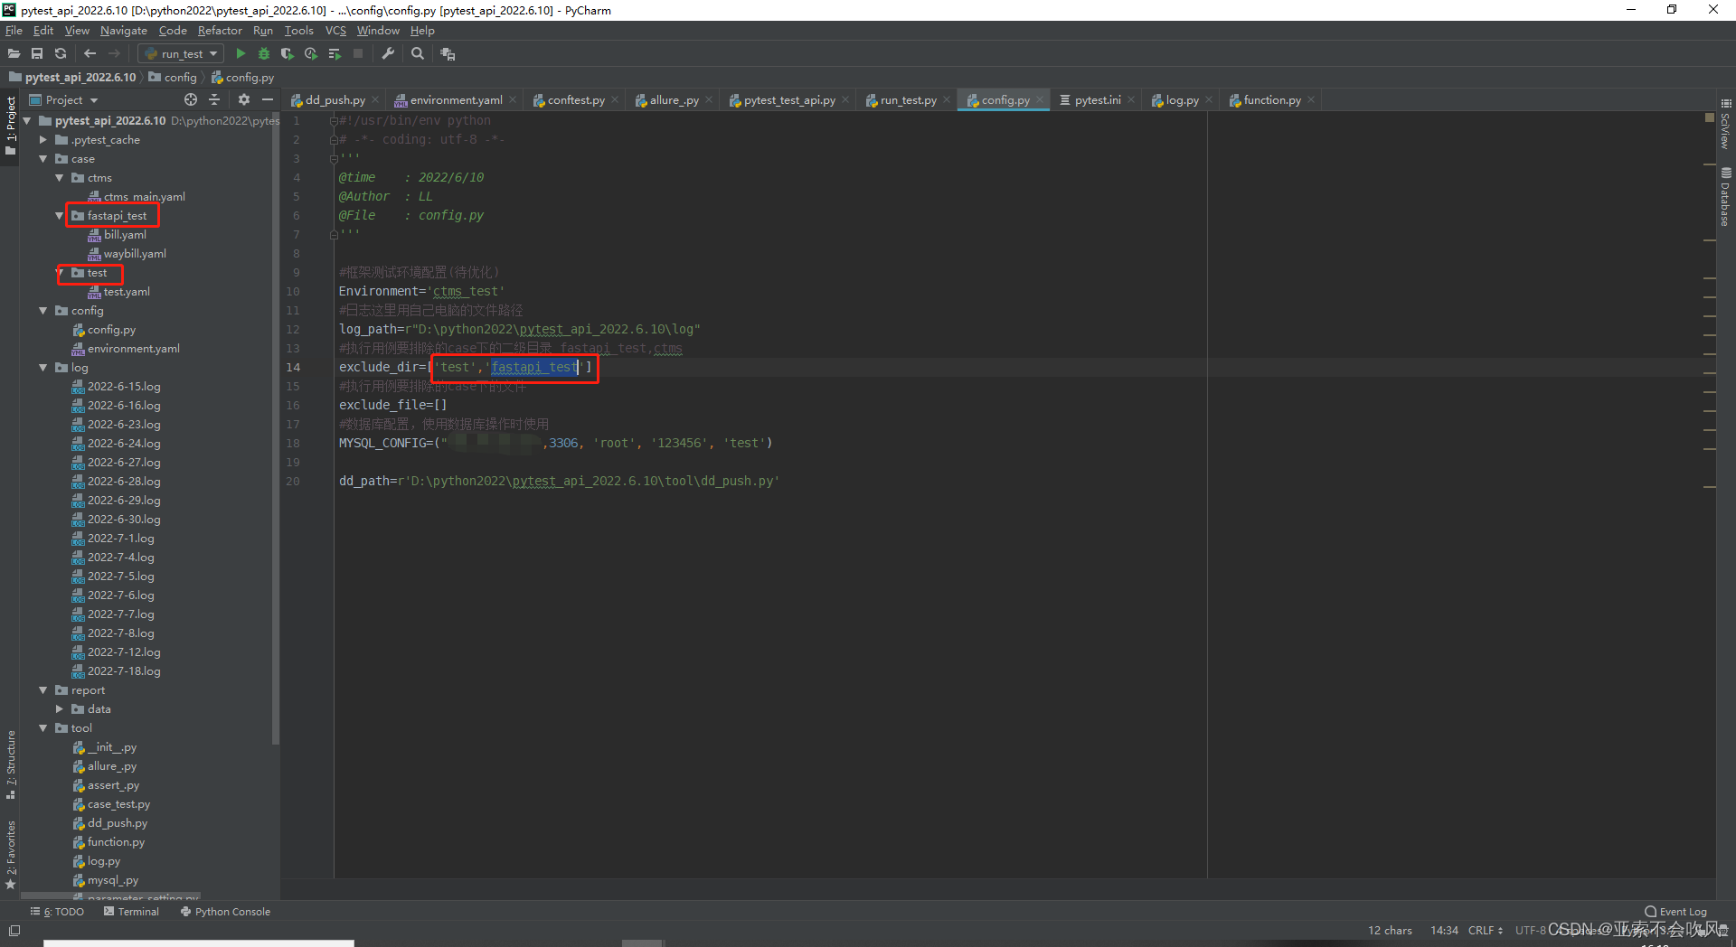Close the config.py editor tab
Screen dimensions: 1736x947
coord(1040,100)
